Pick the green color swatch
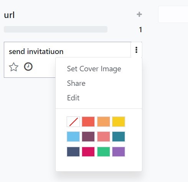188x182 pixels. (x=104, y=152)
